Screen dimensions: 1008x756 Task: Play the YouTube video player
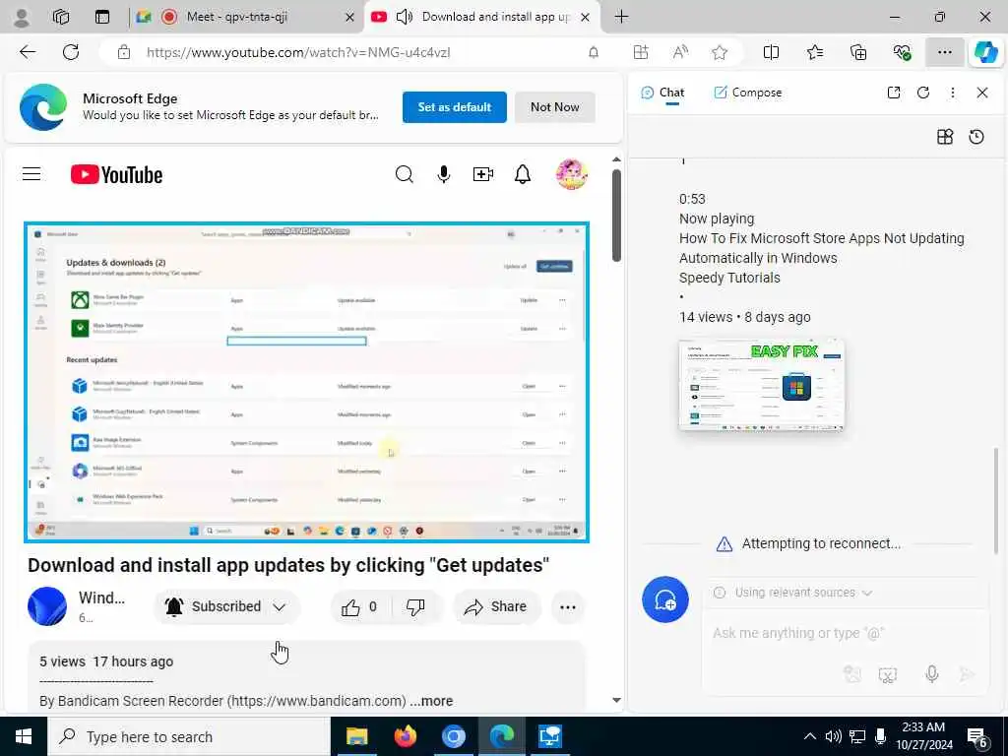tap(307, 382)
